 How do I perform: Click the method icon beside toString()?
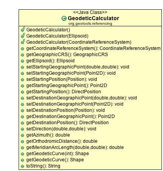click(x=22, y=166)
